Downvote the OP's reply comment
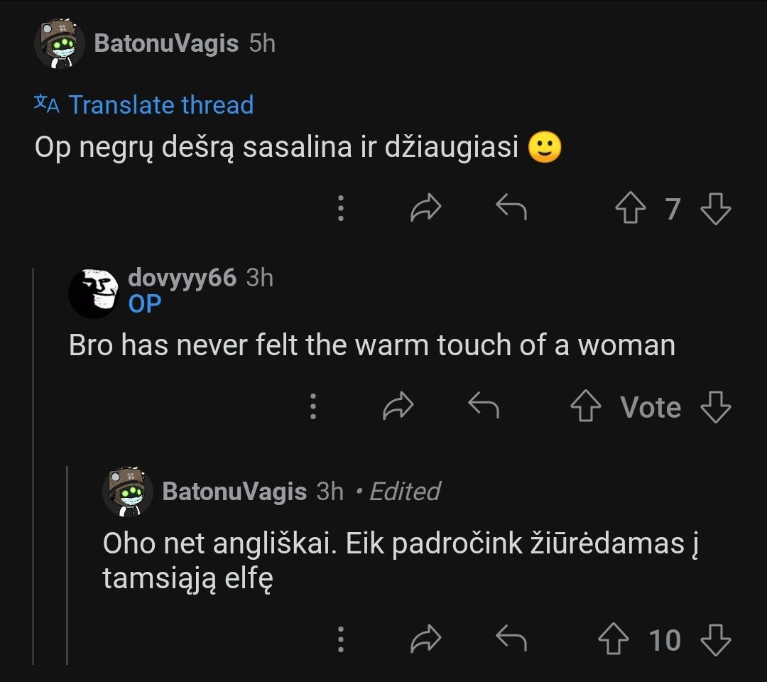 [715, 407]
